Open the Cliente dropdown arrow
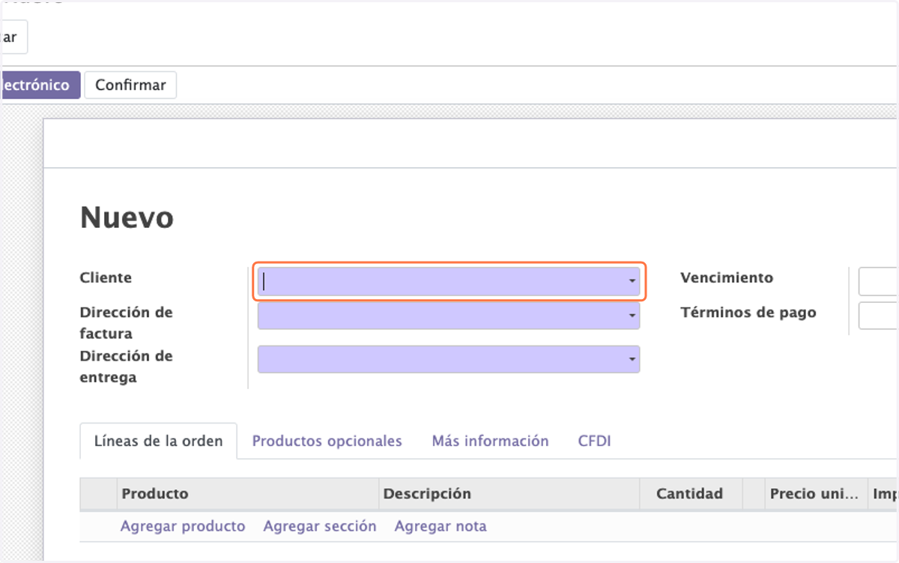Image resolution: width=899 pixels, height=563 pixels. tap(632, 281)
